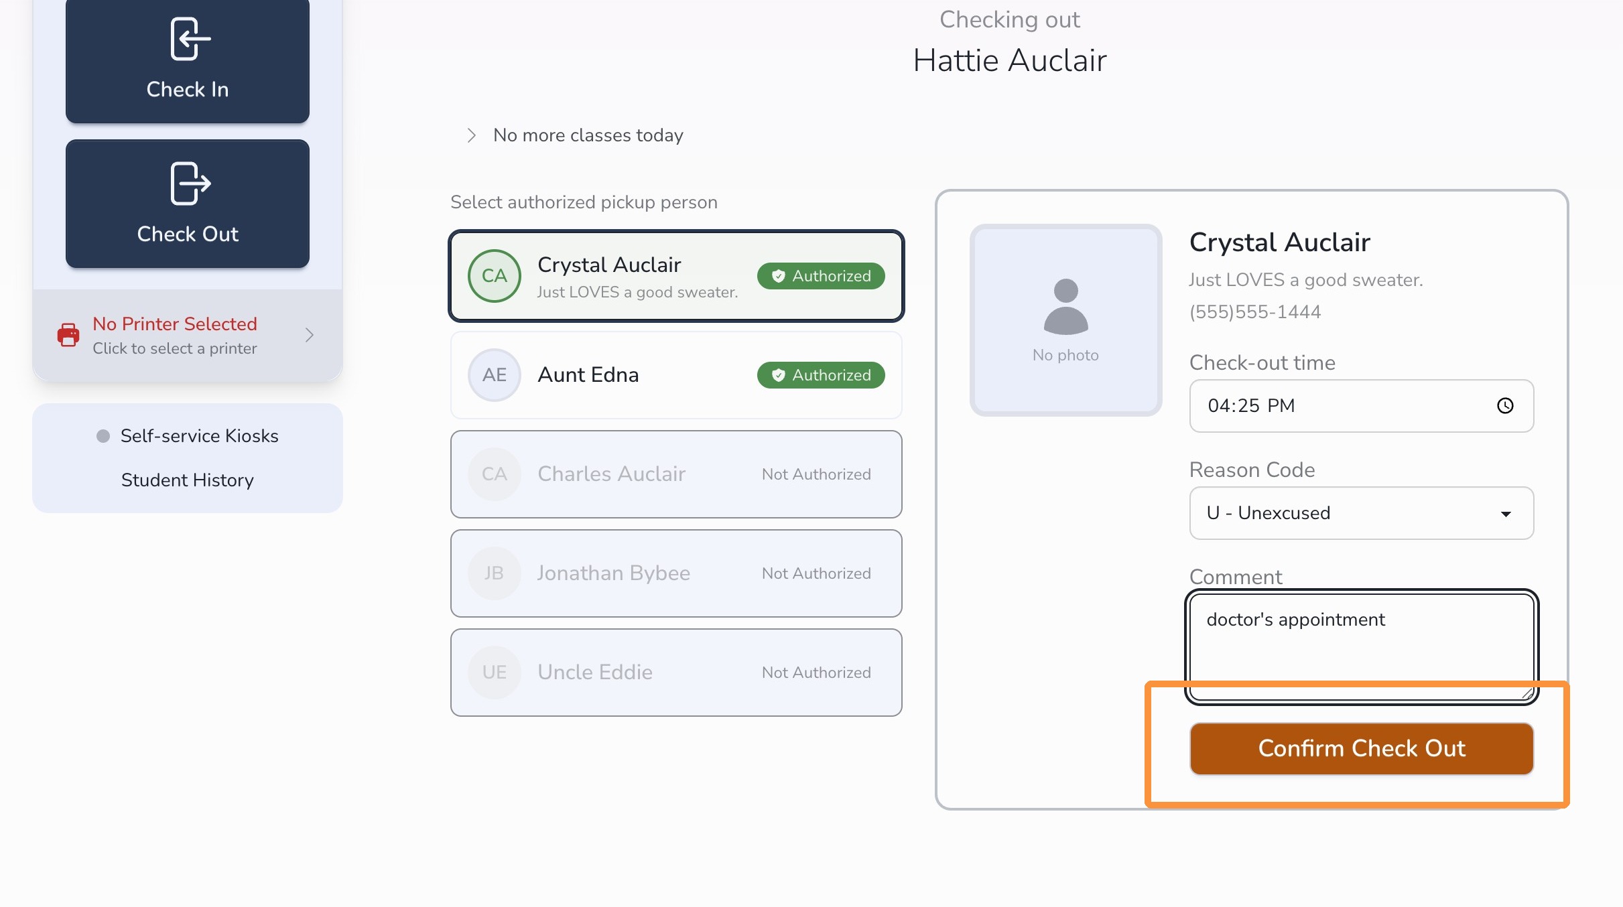
Task: Open the clock time picker icon
Action: coord(1505,406)
